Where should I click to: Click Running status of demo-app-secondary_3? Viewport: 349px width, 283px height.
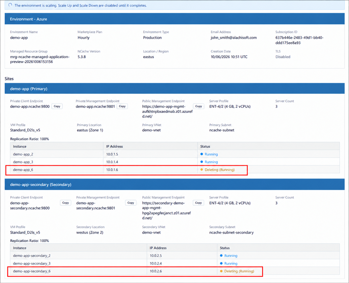tap(231, 263)
